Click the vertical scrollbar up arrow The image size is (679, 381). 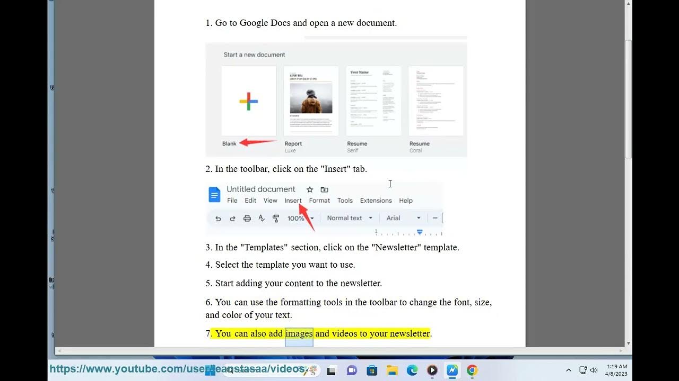629,4
